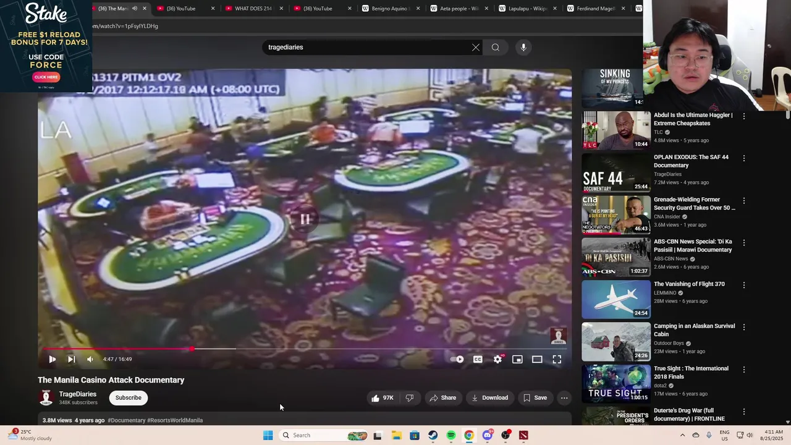Enable miniplayer mode icon
791x445 pixels.
point(517,359)
